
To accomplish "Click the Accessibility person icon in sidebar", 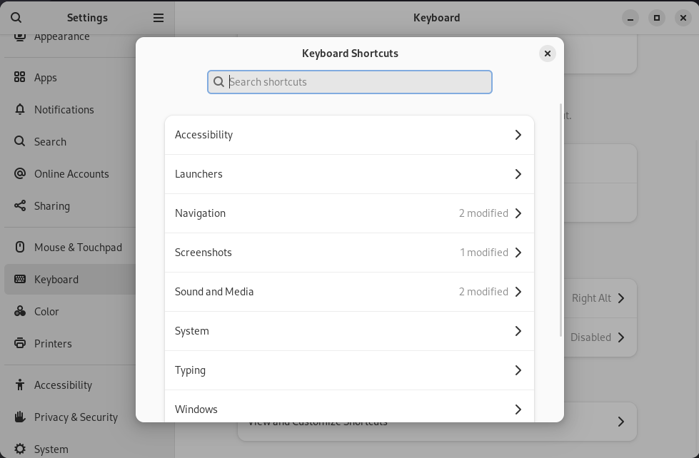I will [x=19, y=385].
